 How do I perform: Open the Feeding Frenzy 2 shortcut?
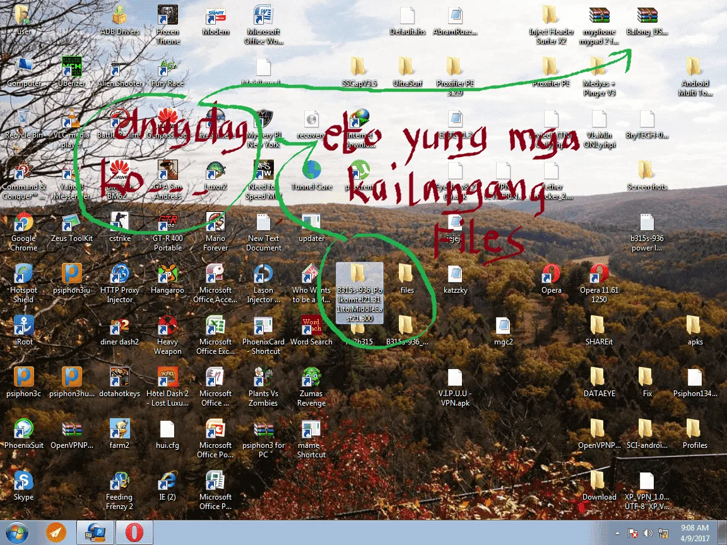(120, 490)
